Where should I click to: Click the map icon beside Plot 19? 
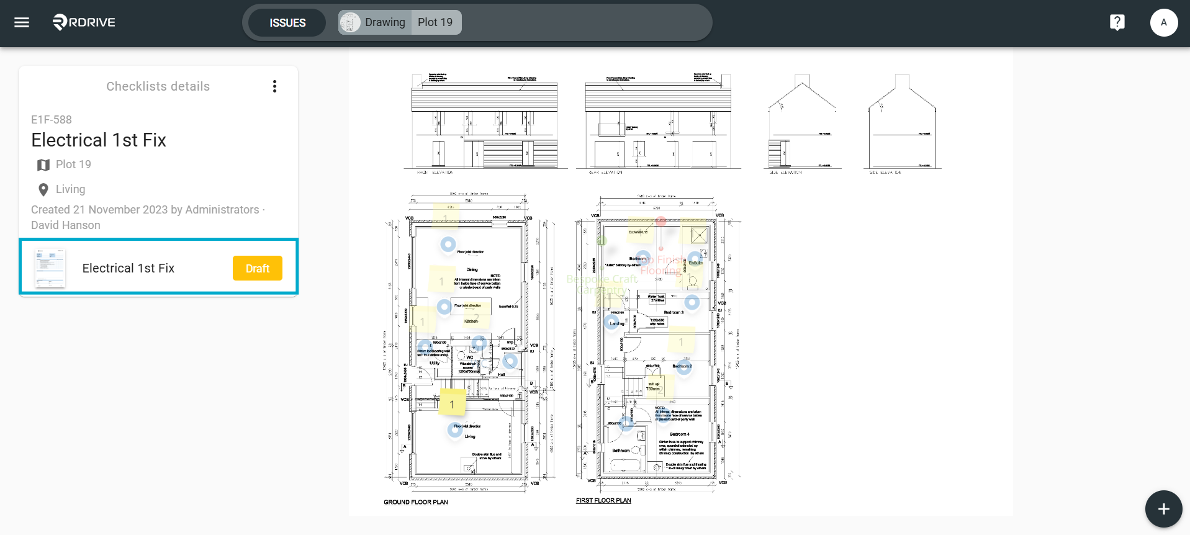[43, 164]
